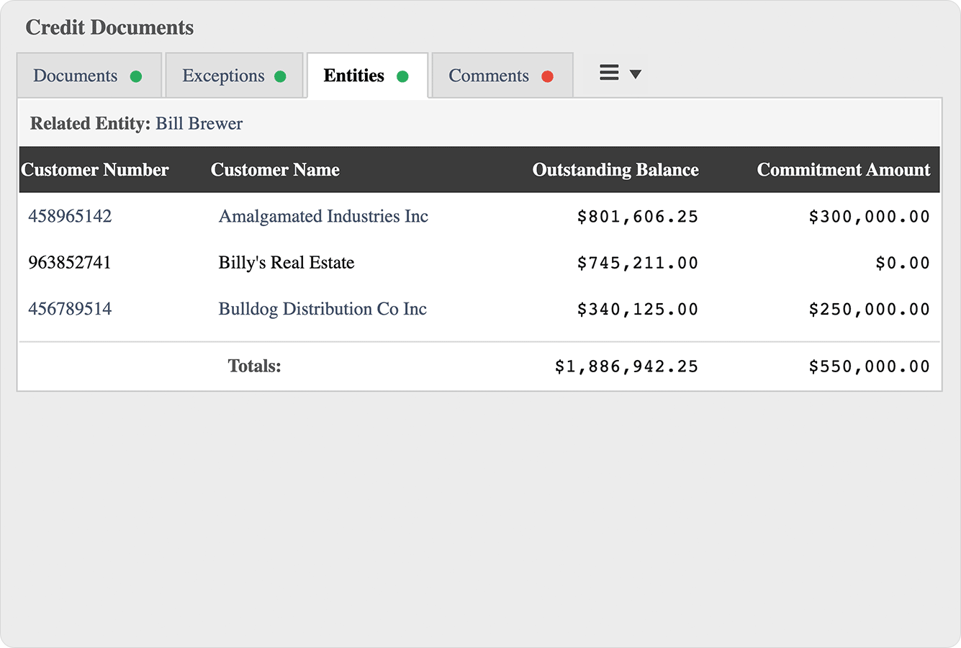Open Amalgamated Industries Inc customer link
Screen dimensions: 961x648
(323, 216)
